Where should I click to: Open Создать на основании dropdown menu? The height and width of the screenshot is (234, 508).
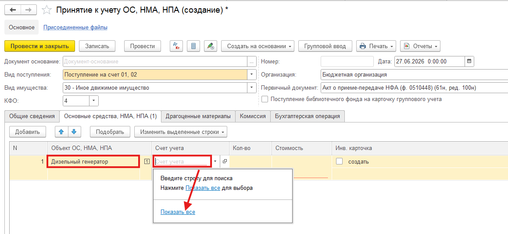(258, 46)
